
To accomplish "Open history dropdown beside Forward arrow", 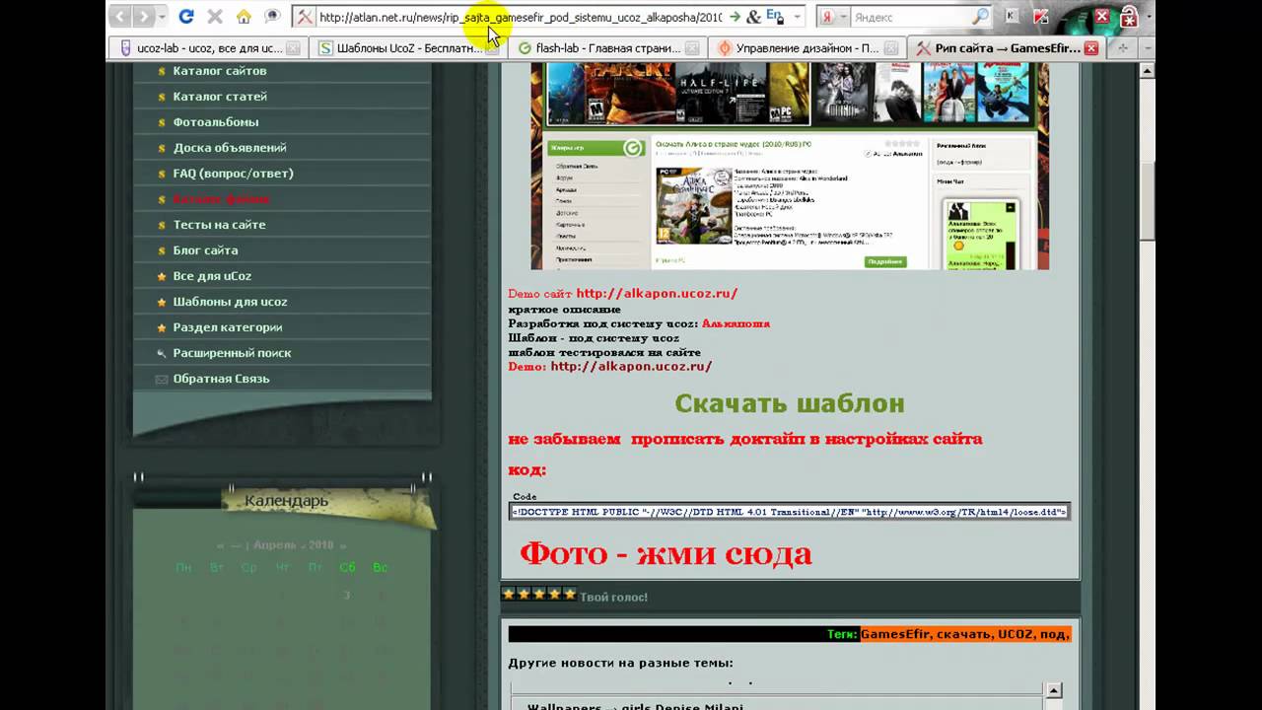I will pos(162,17).
